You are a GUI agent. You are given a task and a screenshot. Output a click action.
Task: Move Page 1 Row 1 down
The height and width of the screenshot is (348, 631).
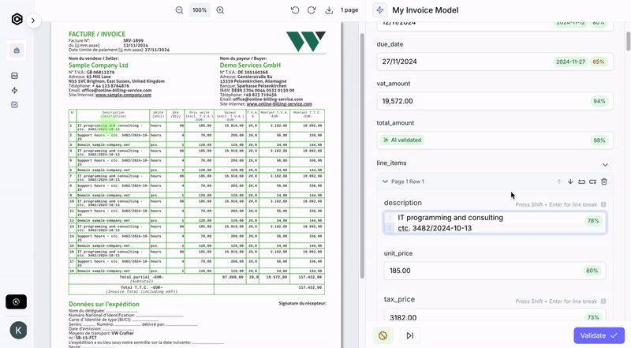click(x=570, y=181)
